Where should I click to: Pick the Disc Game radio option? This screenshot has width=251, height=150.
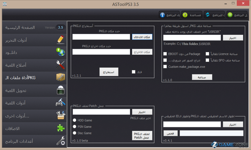pyautogui.click(x=74, y=133)
